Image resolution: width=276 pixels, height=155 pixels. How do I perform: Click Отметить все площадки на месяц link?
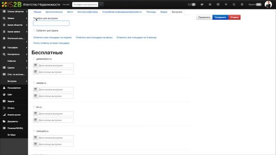(x=94, y=37)
